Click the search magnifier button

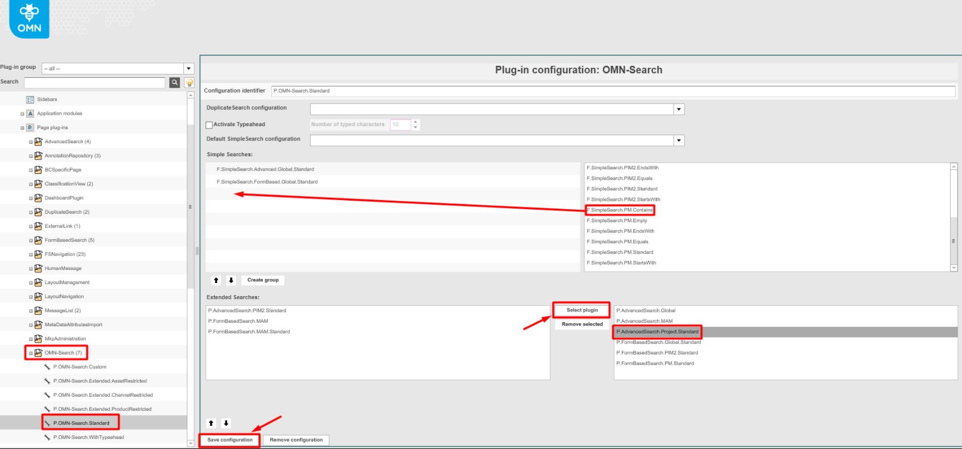click(175, 82)
